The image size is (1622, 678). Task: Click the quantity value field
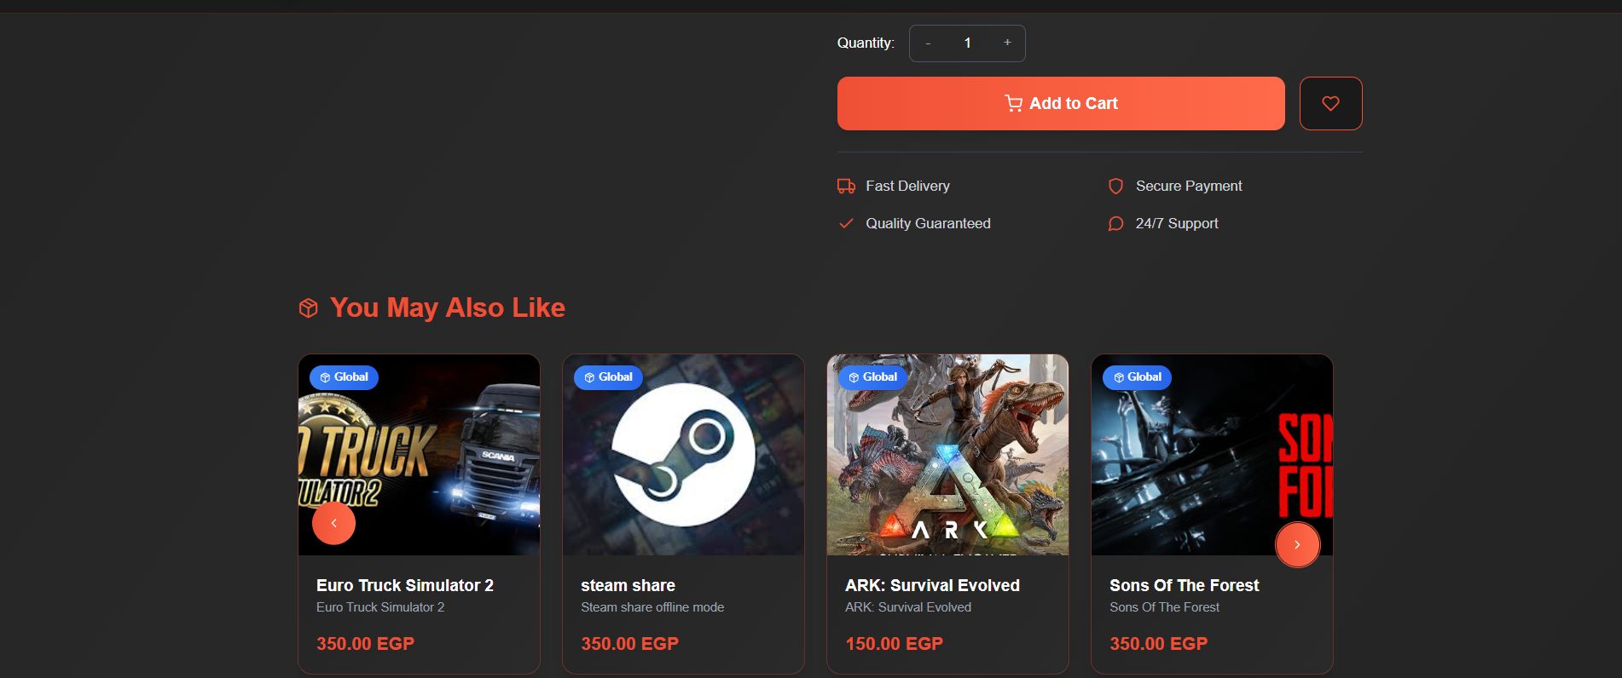967,43
